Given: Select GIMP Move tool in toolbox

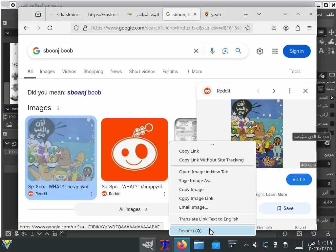Looking at the screenshot, I should click(x=331, y=32).
